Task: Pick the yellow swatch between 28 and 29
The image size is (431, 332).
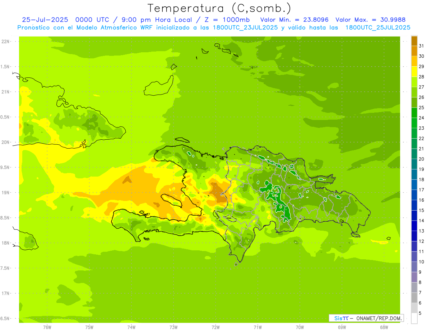Action: [414, 72]
